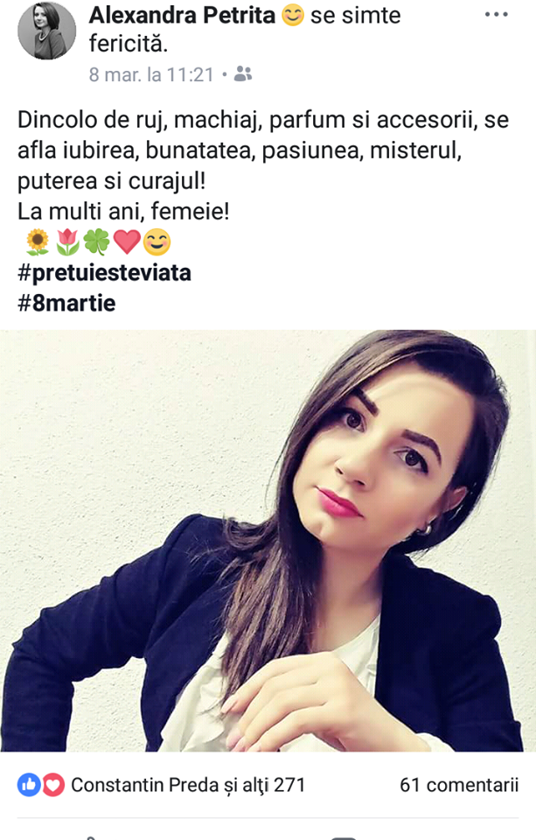Open the post timestamp 8 mar. la 11:21
The width and height of the screenshot is (536, 840).
(151, 74)
